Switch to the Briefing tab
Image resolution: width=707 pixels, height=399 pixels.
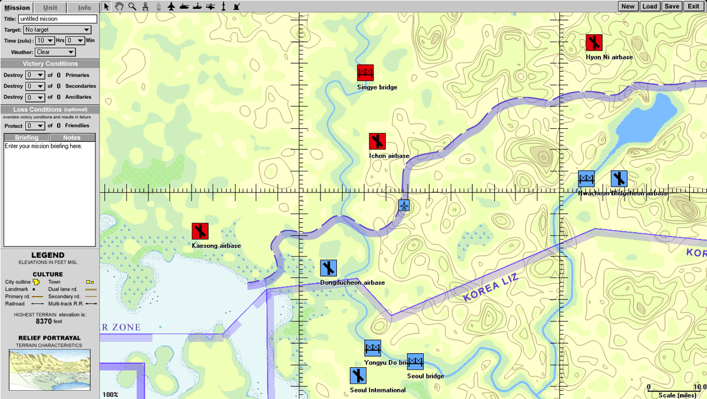pyautogui.click(x=27, y=138)
